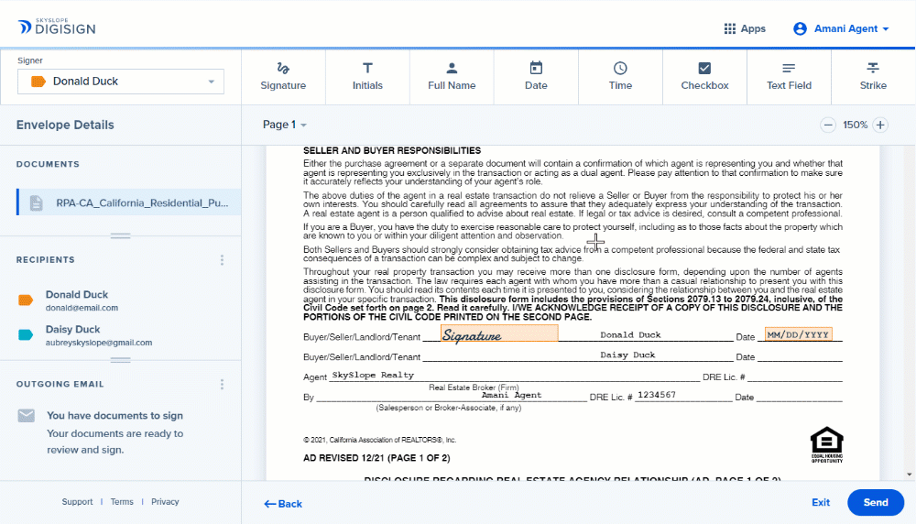Viewport: 916px width, 524px height.
Task: Click the Amani Agent profile avatar icon
Action: coord(800,28)
